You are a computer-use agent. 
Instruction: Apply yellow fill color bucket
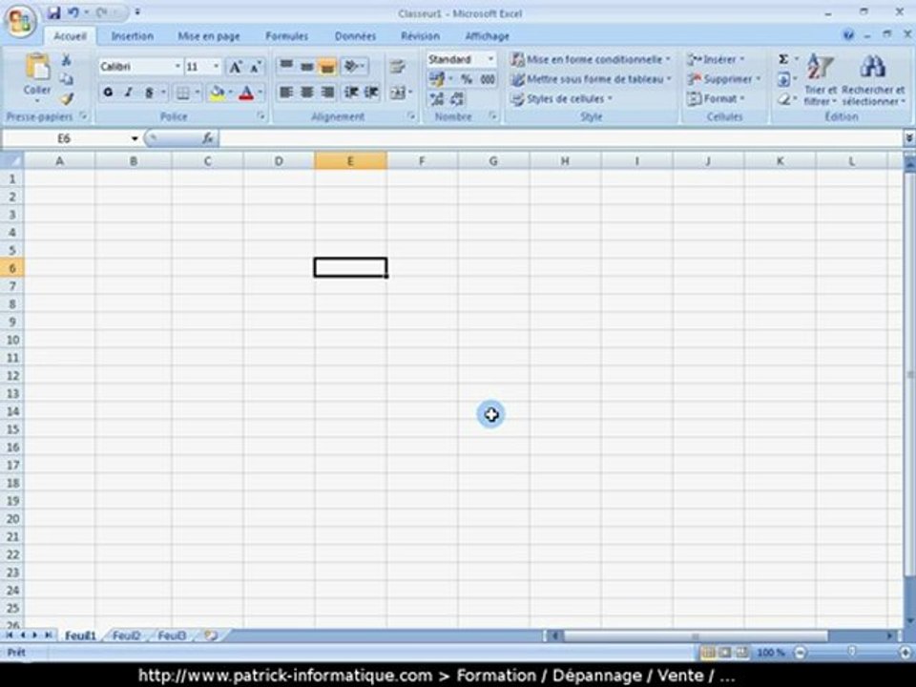click(x=217, y=93)
